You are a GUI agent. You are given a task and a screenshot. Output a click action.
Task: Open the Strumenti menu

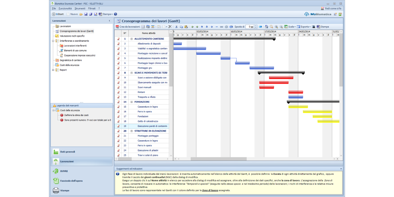point(80,8)
